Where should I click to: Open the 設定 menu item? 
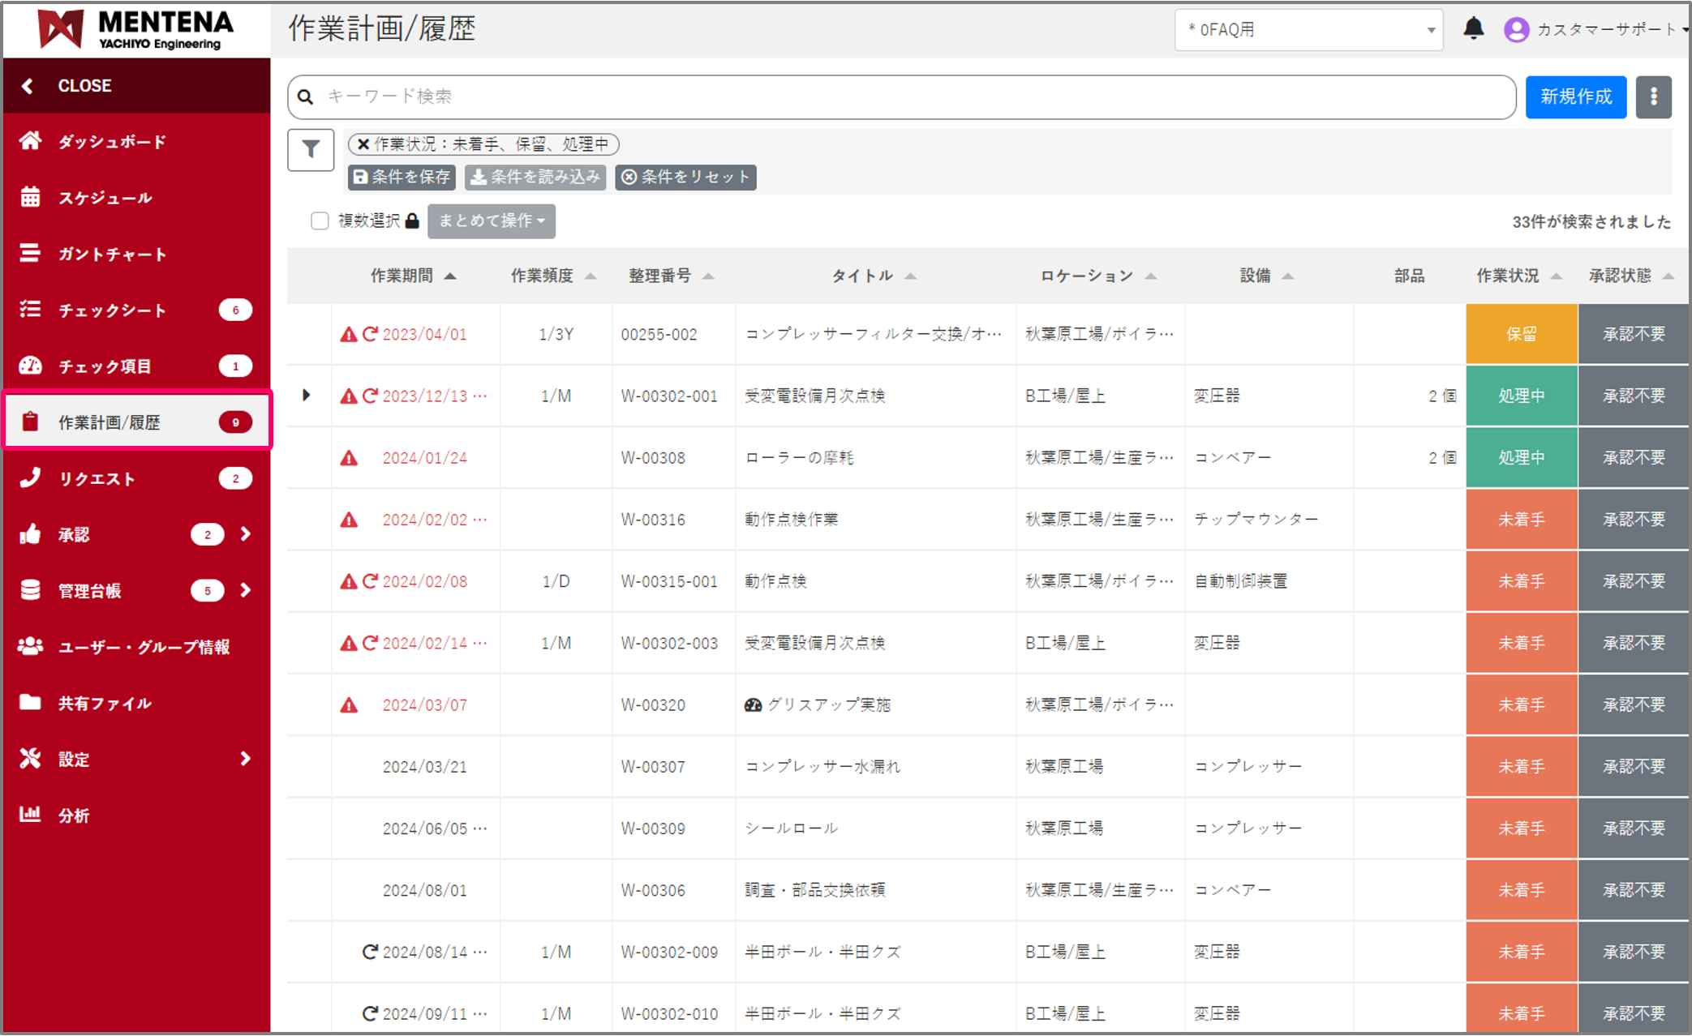73,759
